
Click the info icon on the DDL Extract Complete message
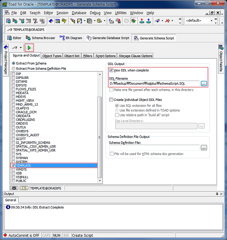[x=8, y=207]
